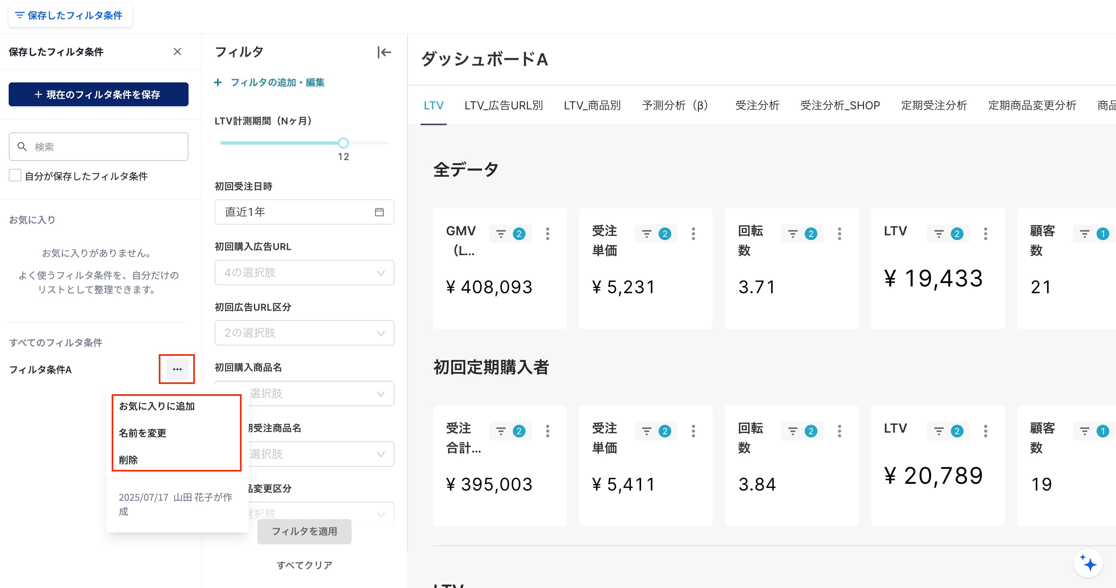Open the kebab menu on 初回定期購入者 LTV card
This screenshot has height=588, width=1116.
(x=986, y=431)
